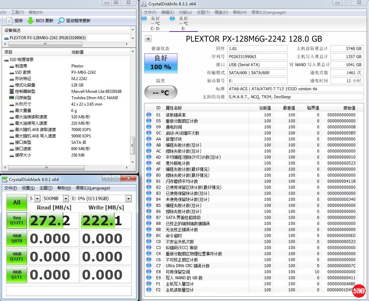Click the 'Toshiba 19nm MLC NAND' value

pos(95,98)
